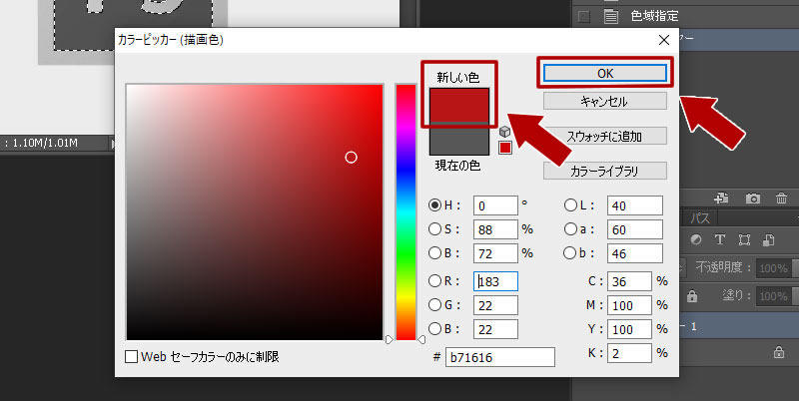Select the R (red) radio button
Screen dimensions: 799x401
click(x=434, y=281)
